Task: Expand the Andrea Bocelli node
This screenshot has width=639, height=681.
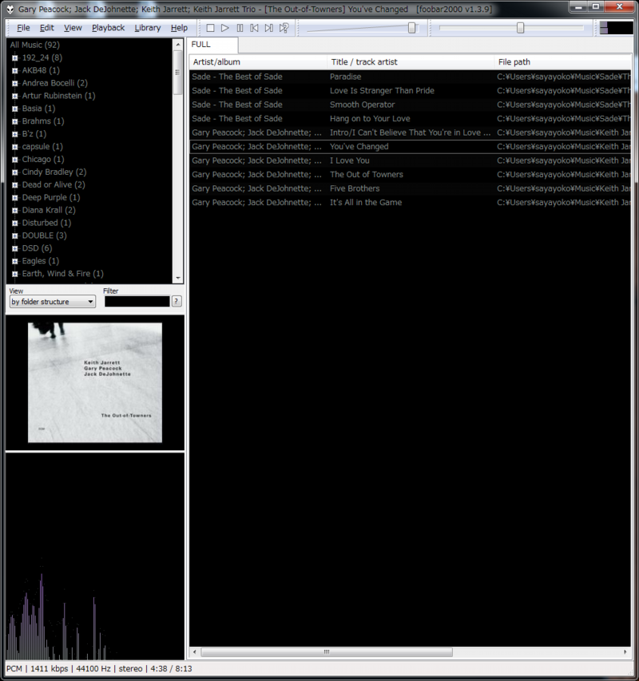Action: pos(15,83)
